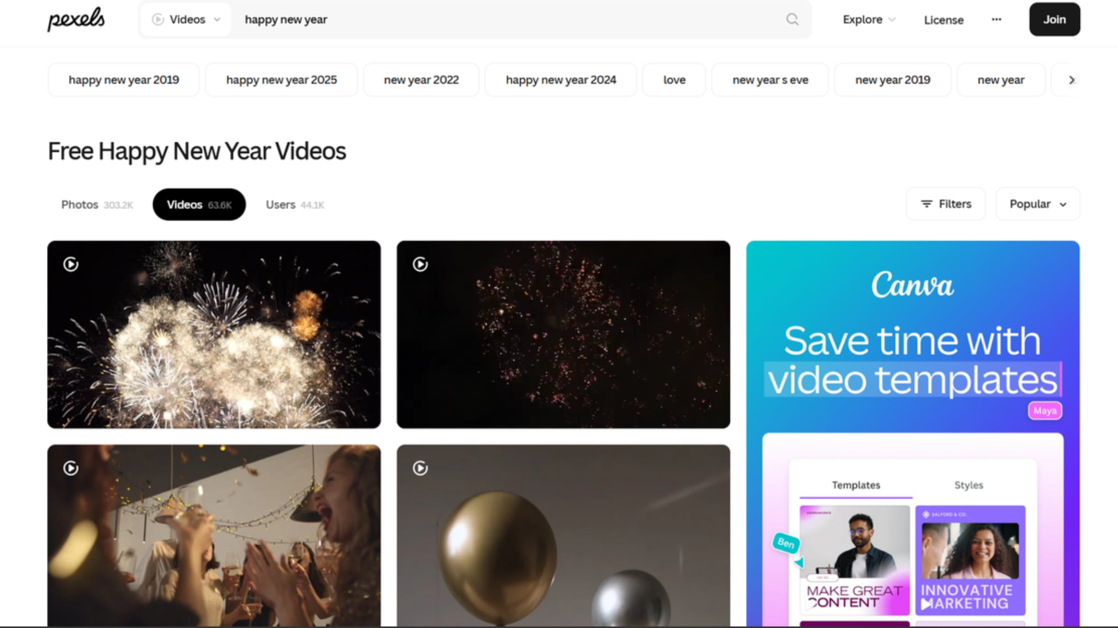Click the play icon on the gold balloon video

pos(419,468)
